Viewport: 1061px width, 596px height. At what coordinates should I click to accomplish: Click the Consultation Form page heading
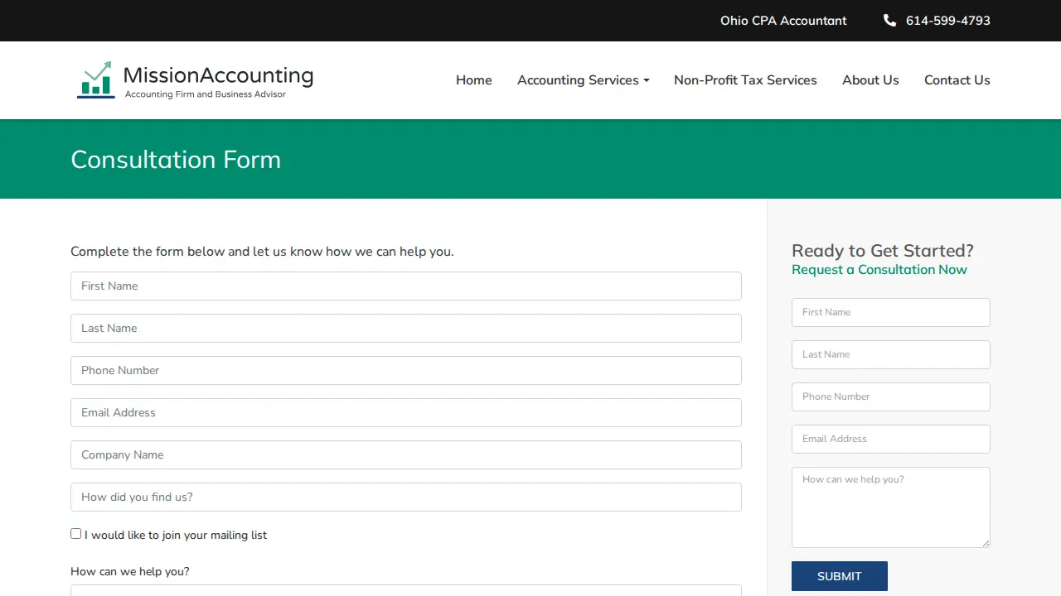pos(176,159)
